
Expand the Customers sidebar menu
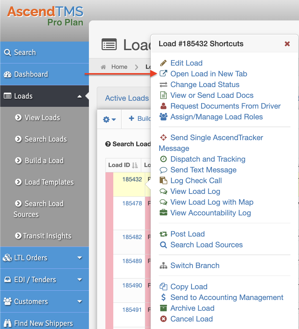click(x=80, y=301)
